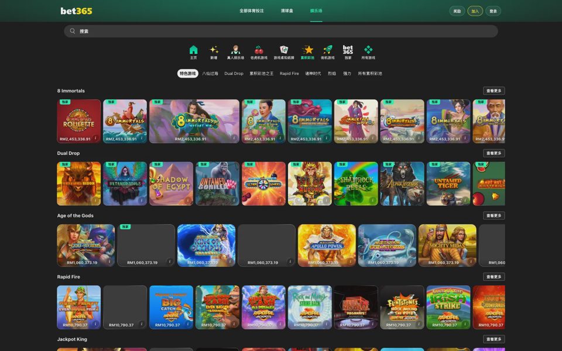Switch to 滚球盘 in-play tab

[287, 11]
